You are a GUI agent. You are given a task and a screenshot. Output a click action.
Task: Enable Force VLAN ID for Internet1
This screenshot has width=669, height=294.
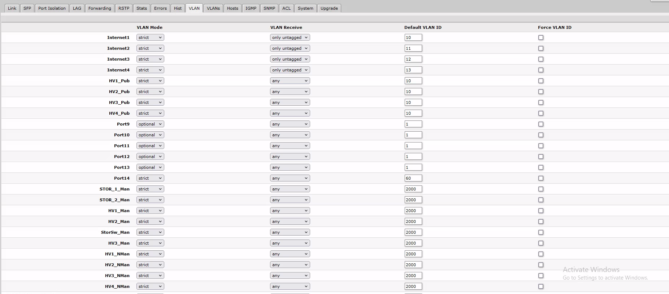pos(541,38)
